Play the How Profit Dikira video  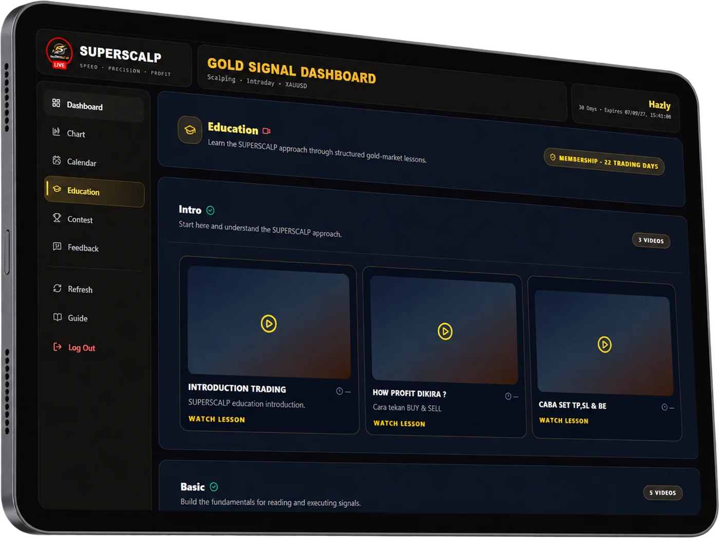[445, 331]
